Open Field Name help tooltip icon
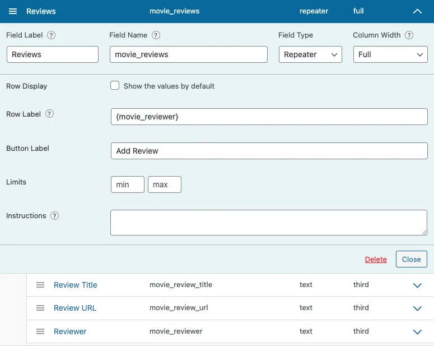 [x=156, y=35]
